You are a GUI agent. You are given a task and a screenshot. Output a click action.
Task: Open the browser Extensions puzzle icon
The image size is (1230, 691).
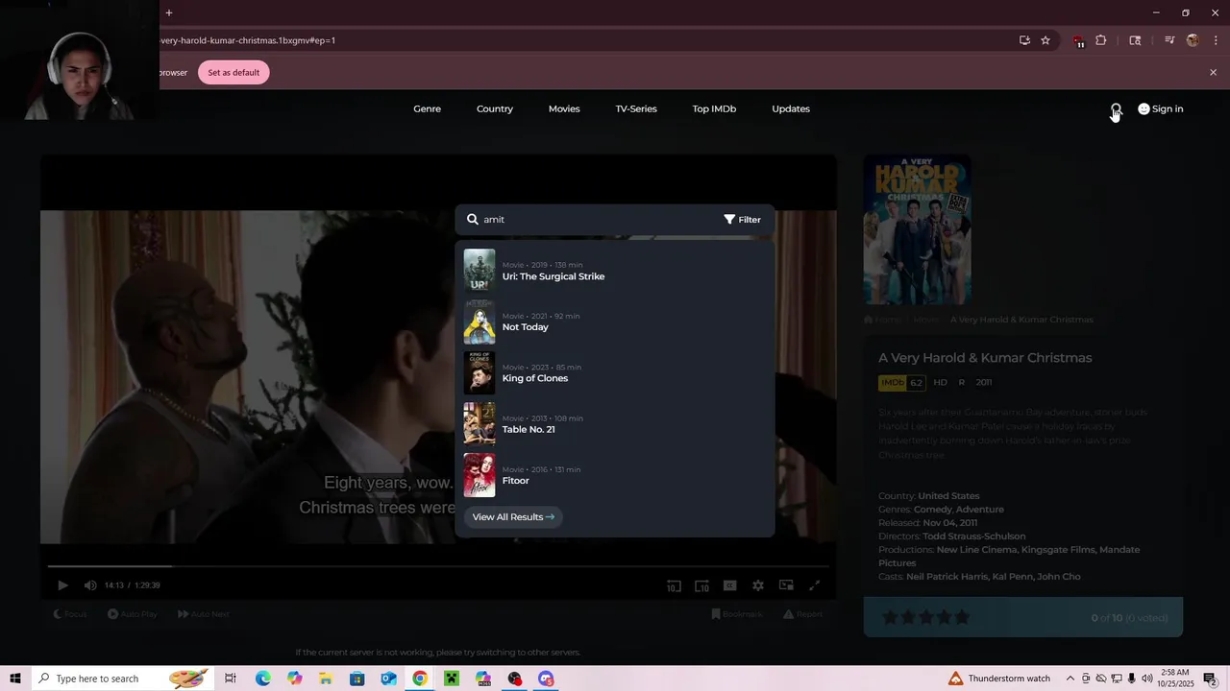coord(1101,40)
